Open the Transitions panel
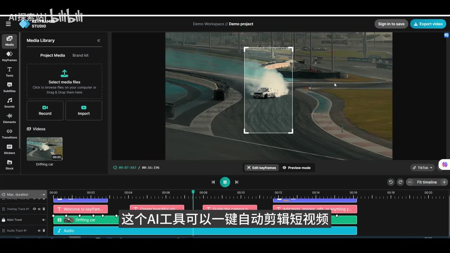 pos(9,134)
